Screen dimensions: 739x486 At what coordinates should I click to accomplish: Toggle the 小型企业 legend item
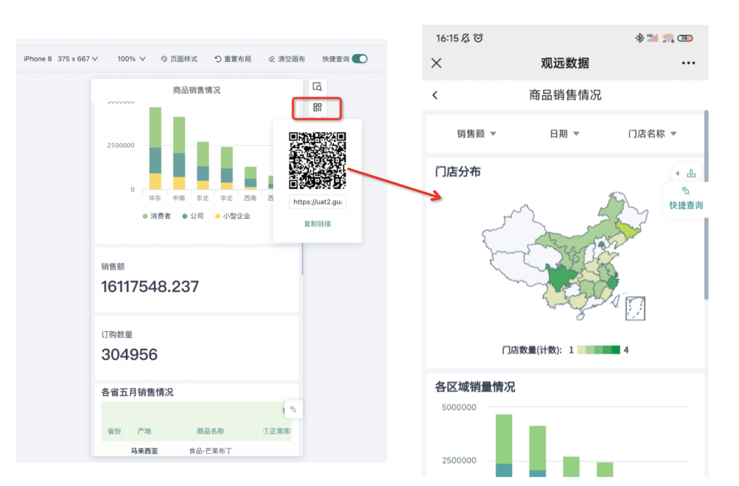(233, 216)
